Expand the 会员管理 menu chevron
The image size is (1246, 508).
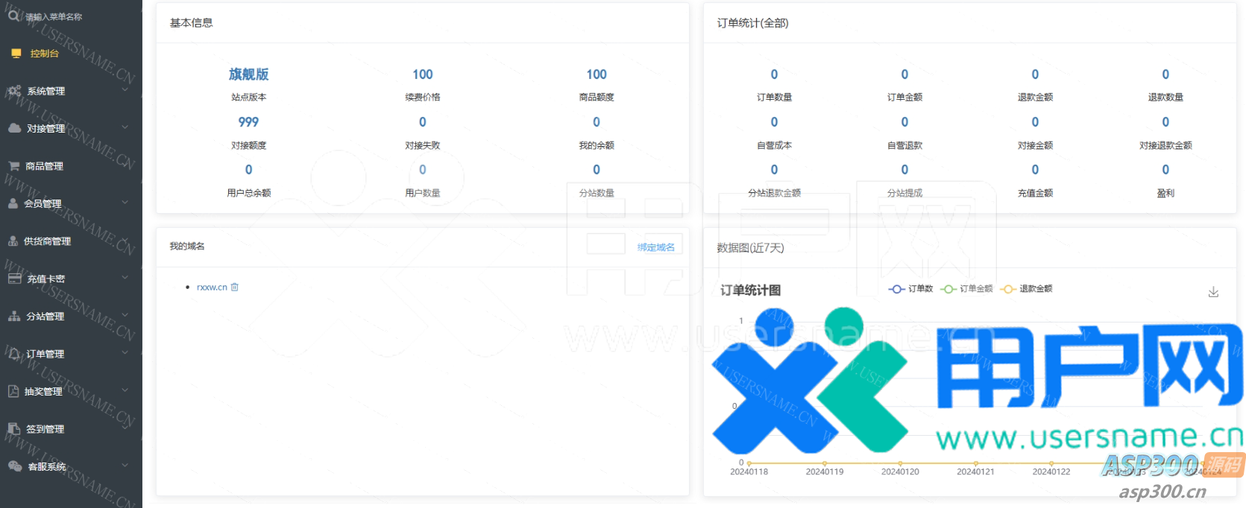coord(125,203)
